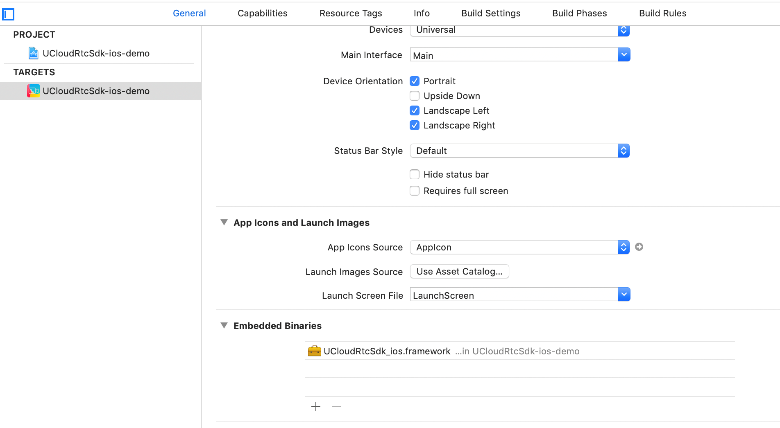The height and width of the screenshot is (428, 780).
Task: Add an embedded binary with the plus icon
Action: pos(315,406)
